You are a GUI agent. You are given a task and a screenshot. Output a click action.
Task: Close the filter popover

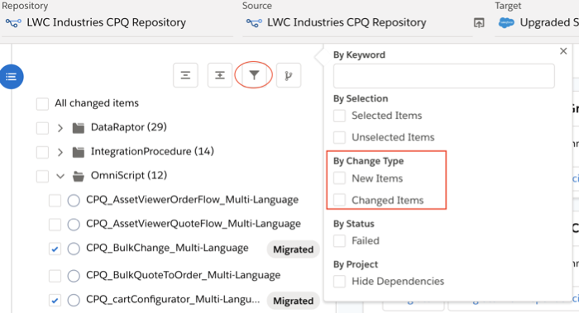click(563, 51)
